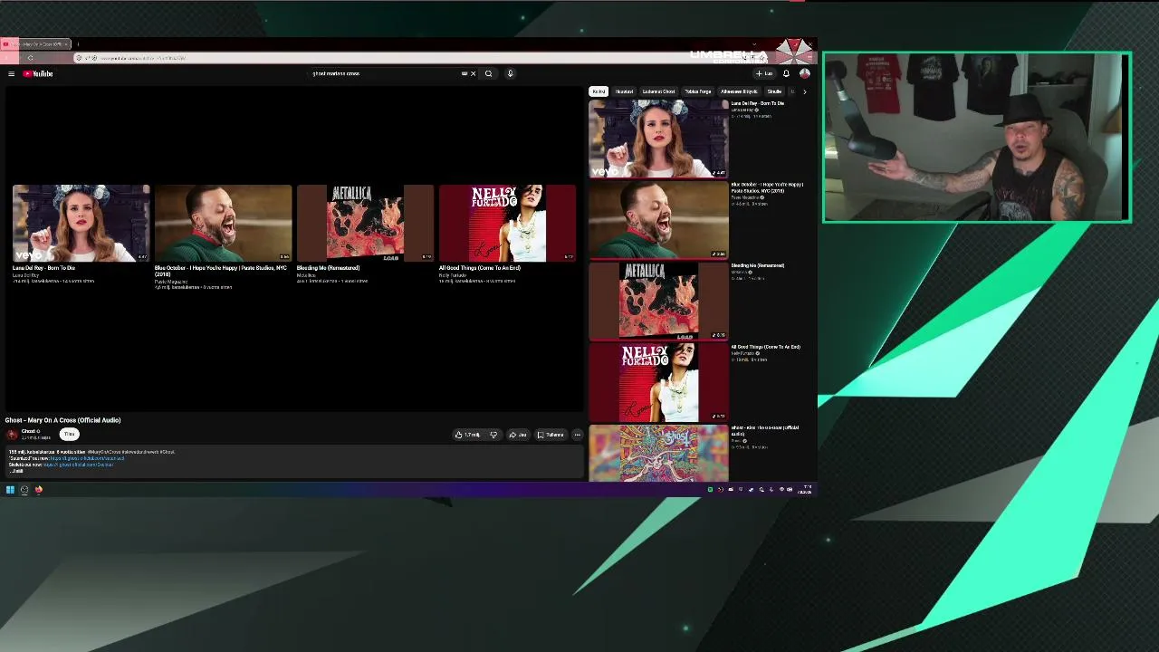Open the Ghost channel avatar
1159x652 pixels.
click(12, 435)
